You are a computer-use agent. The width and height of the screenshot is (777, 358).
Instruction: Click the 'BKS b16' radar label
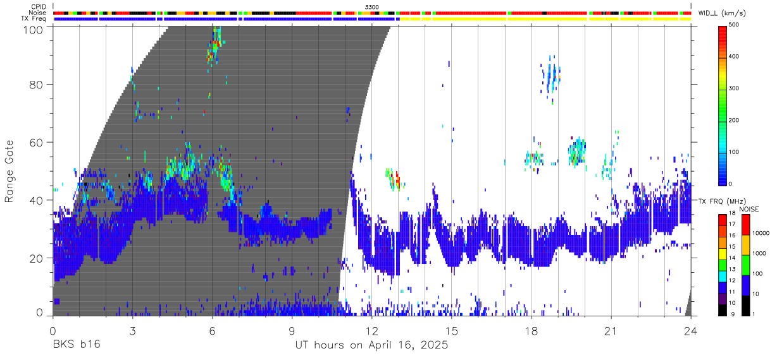click(76, 345)
